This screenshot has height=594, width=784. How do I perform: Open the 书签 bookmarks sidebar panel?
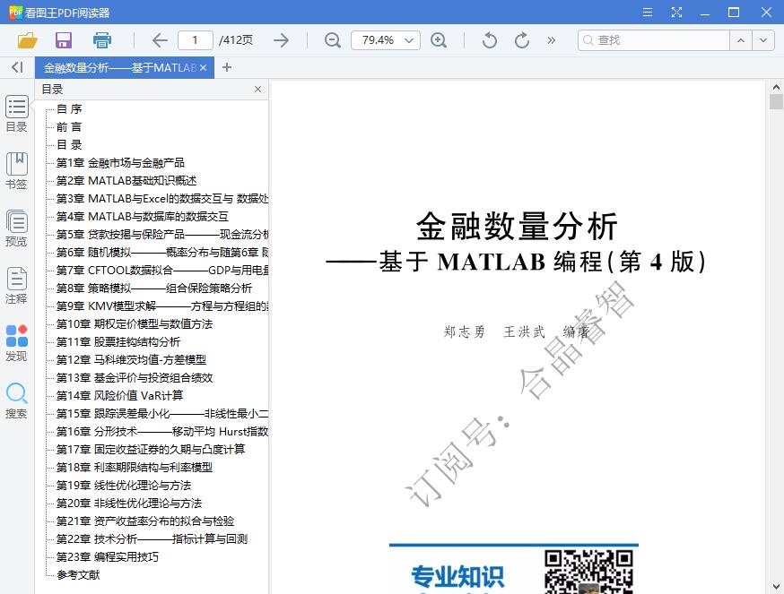pos(16,171)
